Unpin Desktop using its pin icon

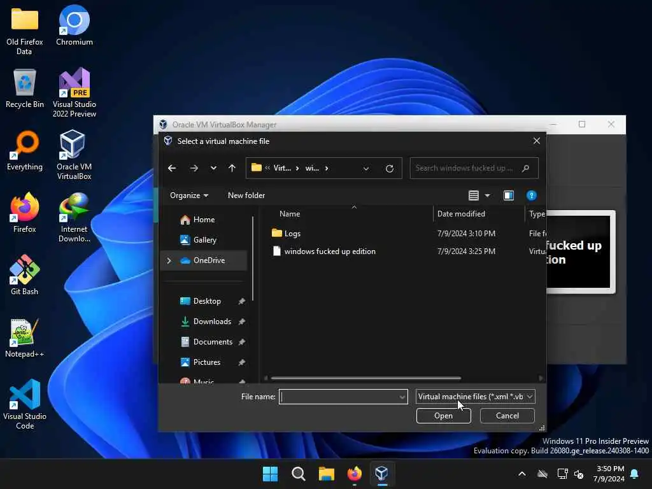coord(241,301)
